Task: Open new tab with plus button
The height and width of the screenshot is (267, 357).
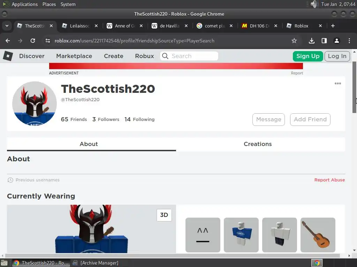Action: click(x=333, y=26)
